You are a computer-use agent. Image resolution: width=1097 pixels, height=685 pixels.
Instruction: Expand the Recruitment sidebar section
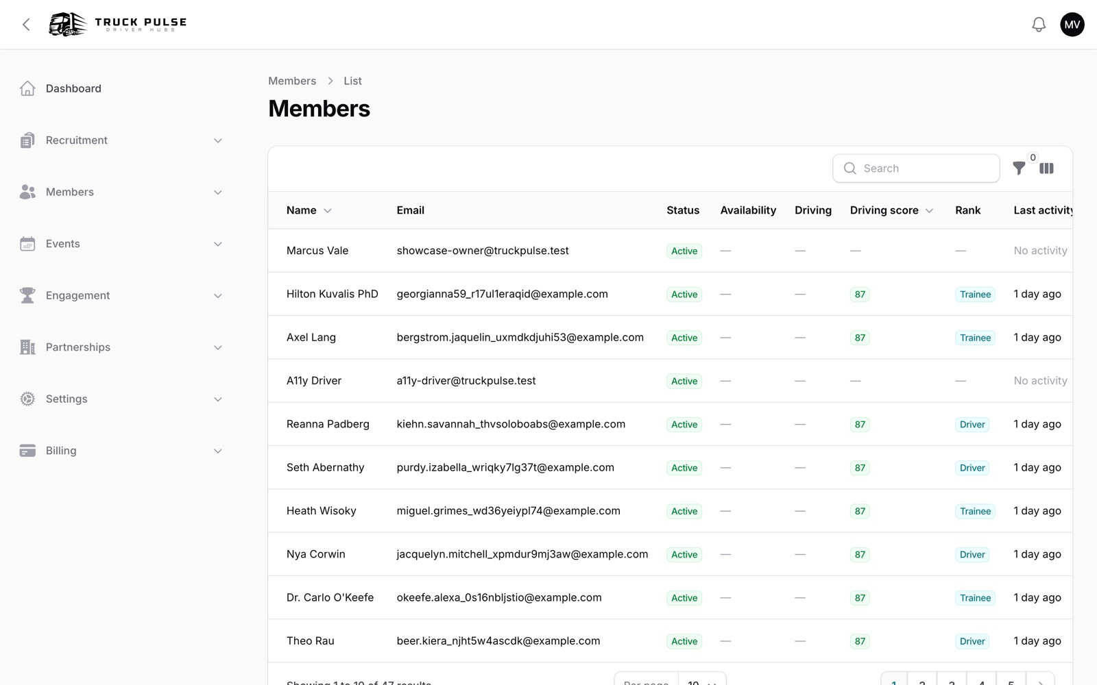pos(218,140)
